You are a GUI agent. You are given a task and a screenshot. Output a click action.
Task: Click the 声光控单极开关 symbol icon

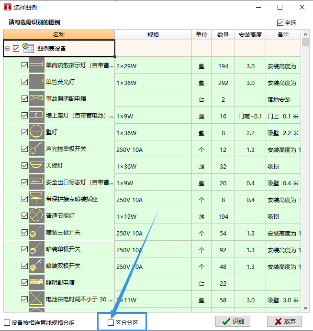click(x=36, y=149)
